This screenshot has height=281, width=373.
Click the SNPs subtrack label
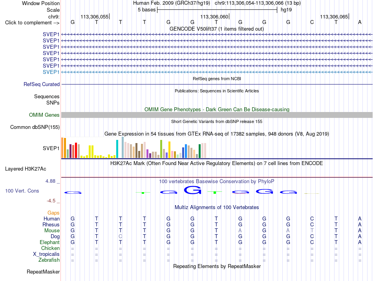pos(53,103)
